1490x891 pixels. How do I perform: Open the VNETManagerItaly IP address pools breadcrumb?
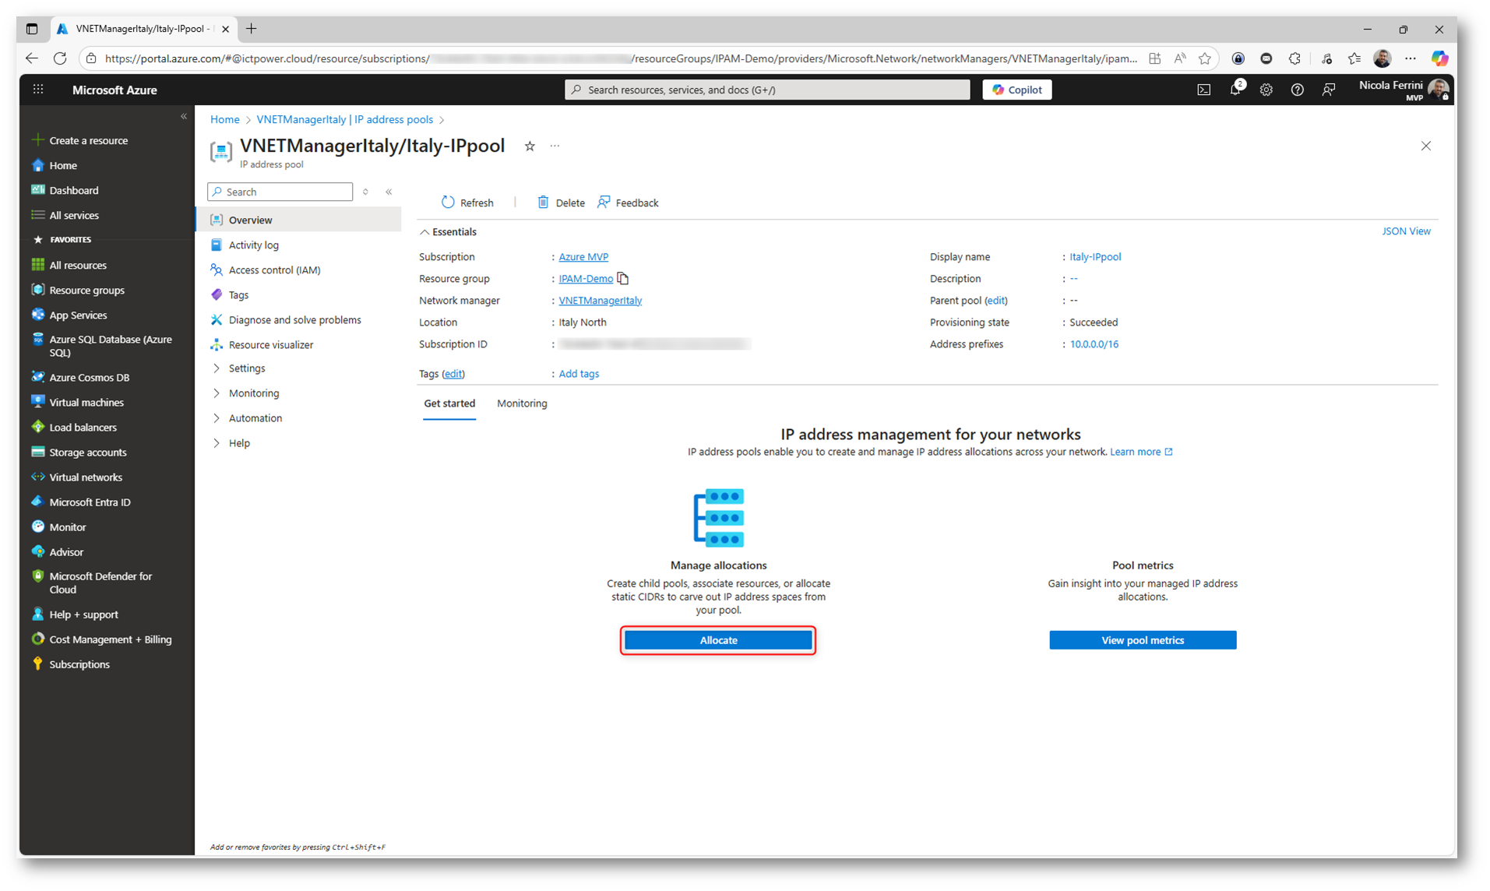344,119
